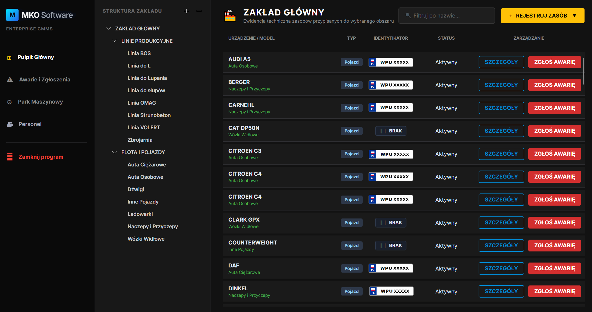The height and width of the screenshot is (312, 592).
Task: Select Linia do L in the tree
Action: (139, 66)
